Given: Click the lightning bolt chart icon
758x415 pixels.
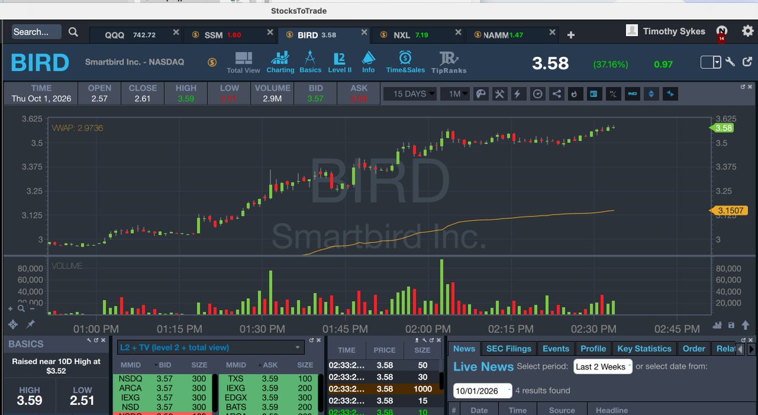Looking at the screenshot, I should (519, 94).
